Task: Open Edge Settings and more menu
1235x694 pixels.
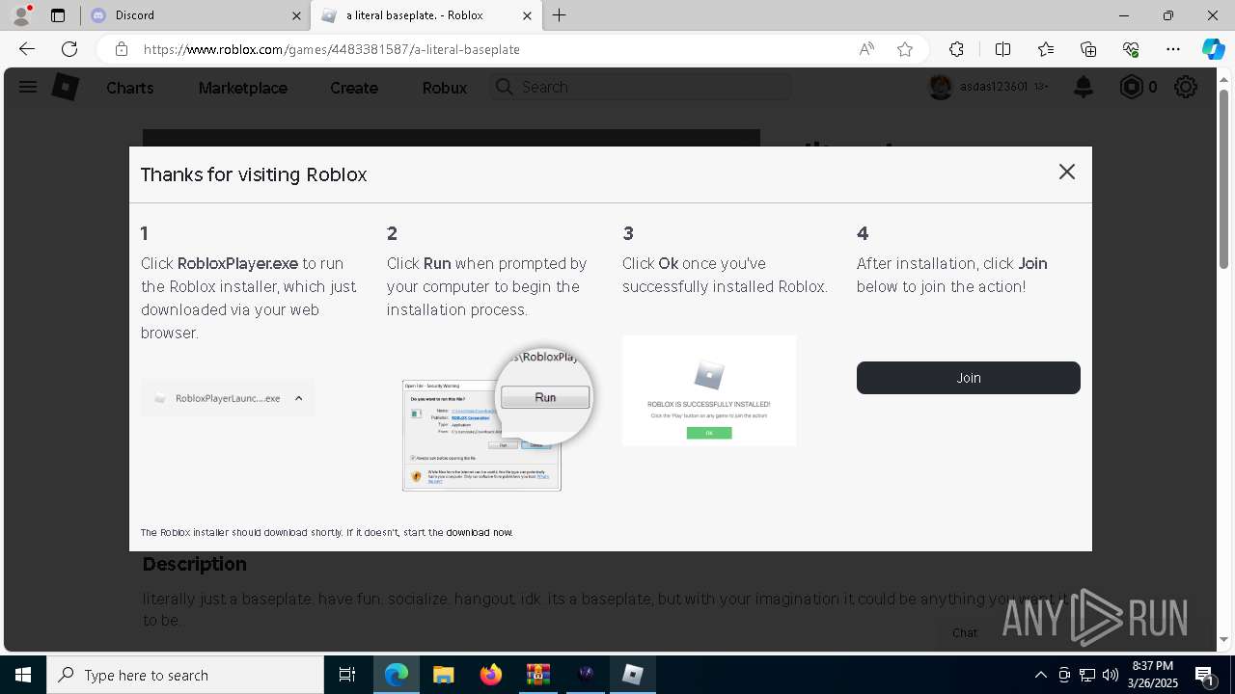Action: click(1173, 49)
